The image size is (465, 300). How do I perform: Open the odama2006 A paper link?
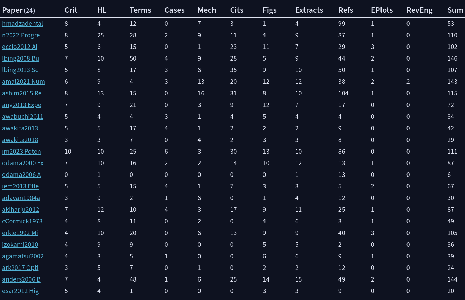21,175
